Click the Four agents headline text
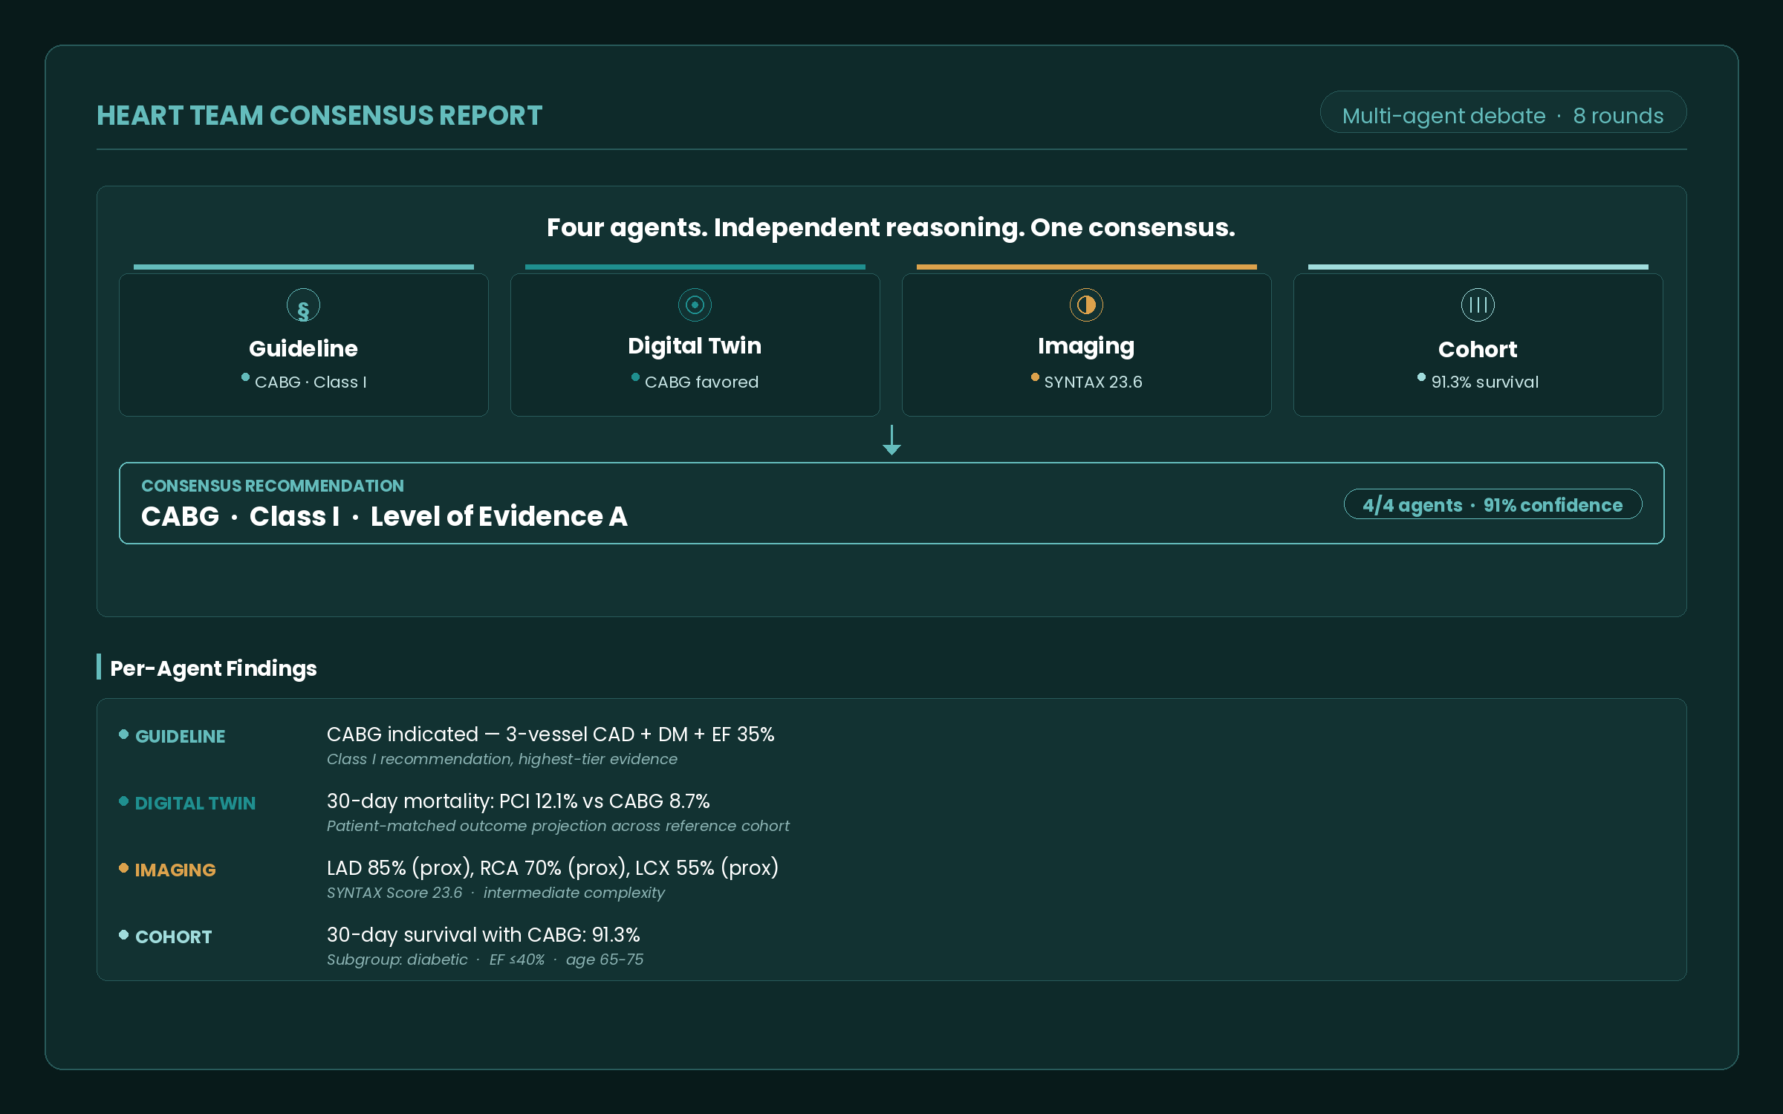Image resolution: width=1783 pixels, height=1114 pixels. pos(891,227)
